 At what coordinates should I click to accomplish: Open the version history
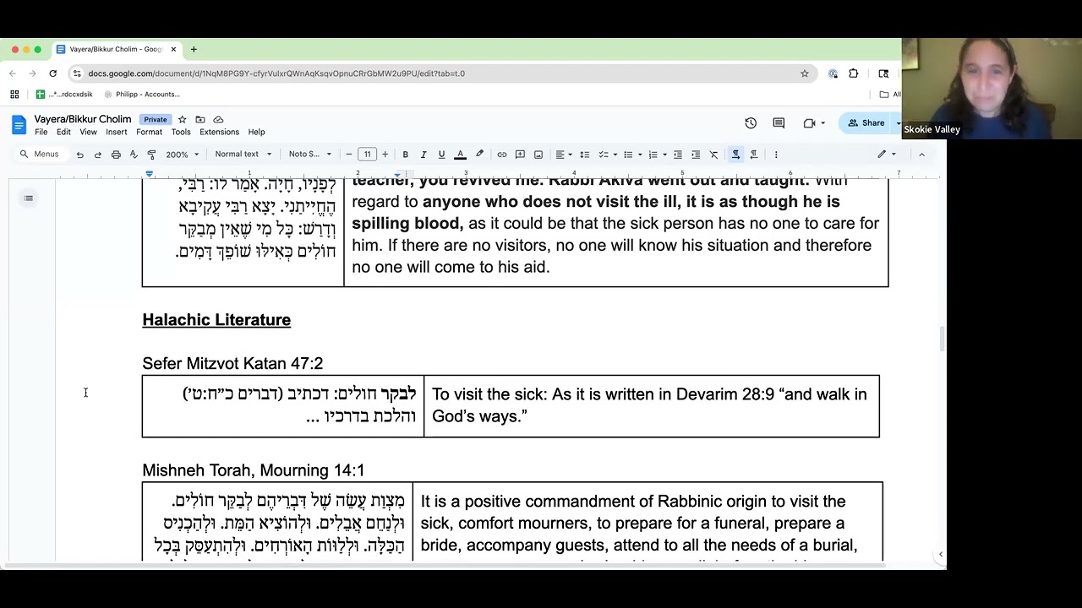(751, 123)
